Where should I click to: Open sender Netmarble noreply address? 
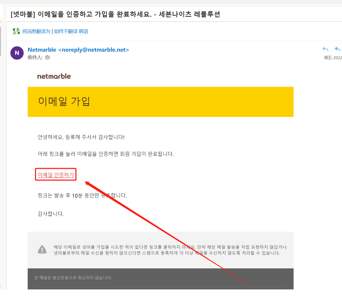pos(78,50)
